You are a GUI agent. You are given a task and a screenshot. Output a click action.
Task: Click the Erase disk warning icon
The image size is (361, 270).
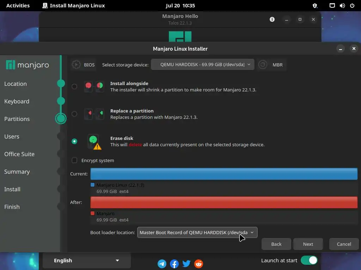94,142
